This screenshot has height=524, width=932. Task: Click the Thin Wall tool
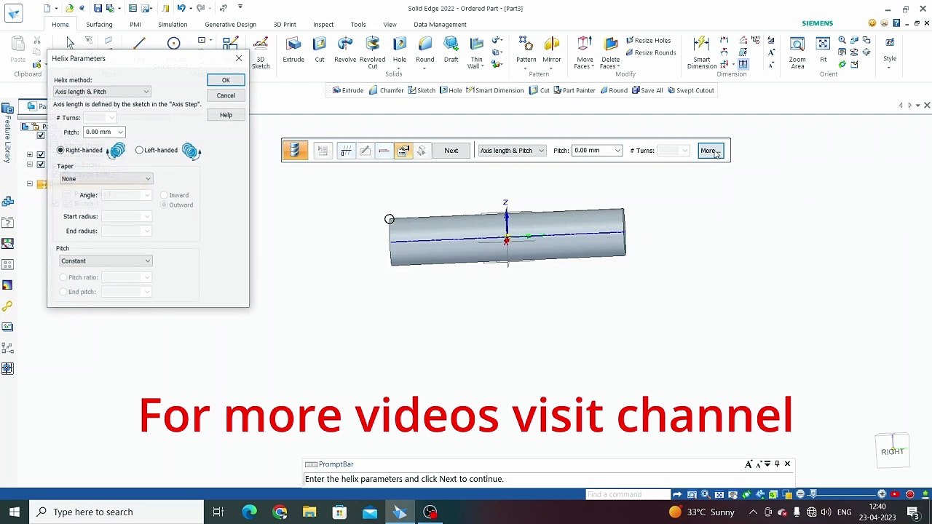(476, 52)
